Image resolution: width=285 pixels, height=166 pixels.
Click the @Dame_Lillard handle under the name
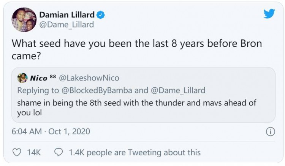(66, 25)
